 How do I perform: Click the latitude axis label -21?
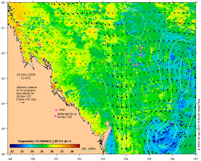click(x=3, y=28)
